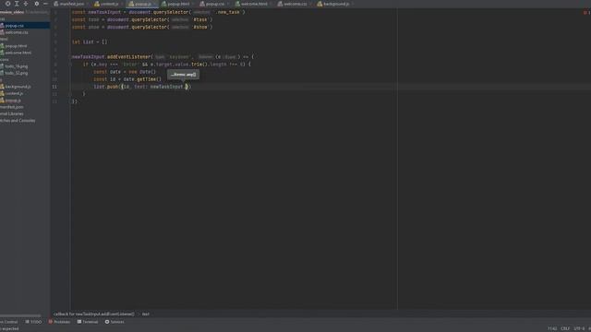Click the UTF-8 encoding in status bar
This screenshot has width=591, height=332.
579,328
